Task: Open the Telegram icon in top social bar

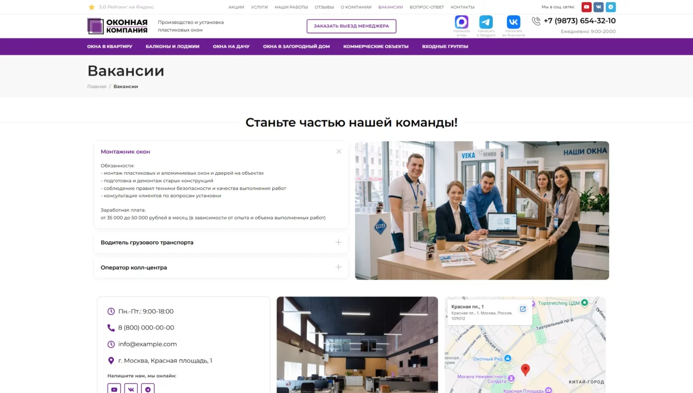Action: [611, 7]
